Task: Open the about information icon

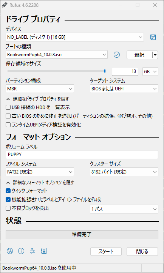Action: pyautogui.click(x=21, y=251)
